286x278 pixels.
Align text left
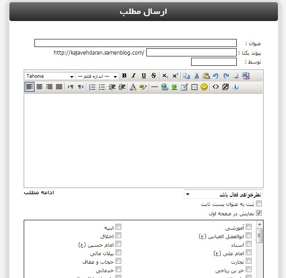coord(30,87)
